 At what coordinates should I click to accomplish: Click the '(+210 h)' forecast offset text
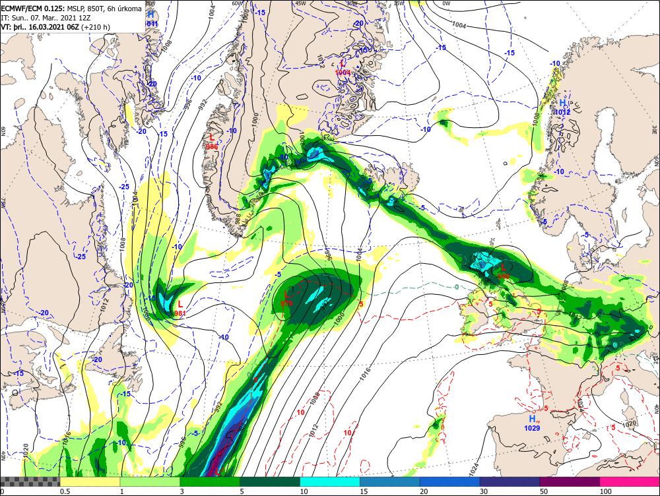(x=96, y=27)
